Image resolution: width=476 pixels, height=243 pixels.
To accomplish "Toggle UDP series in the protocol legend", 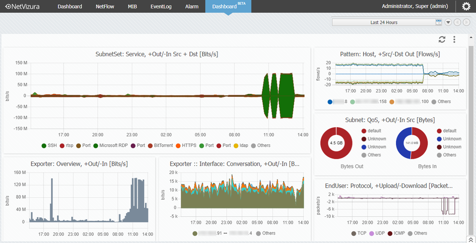I will point(377,233).
